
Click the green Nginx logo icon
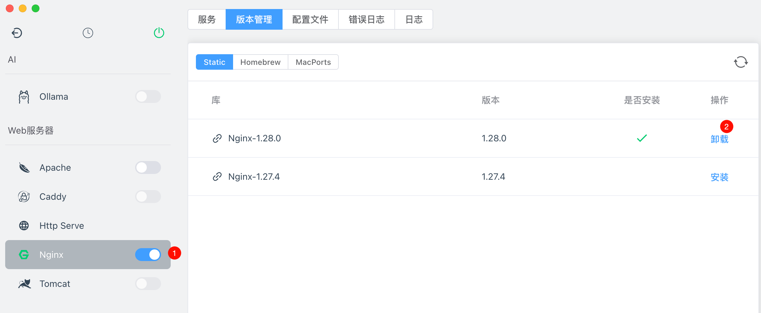click(x=24, y=255)
